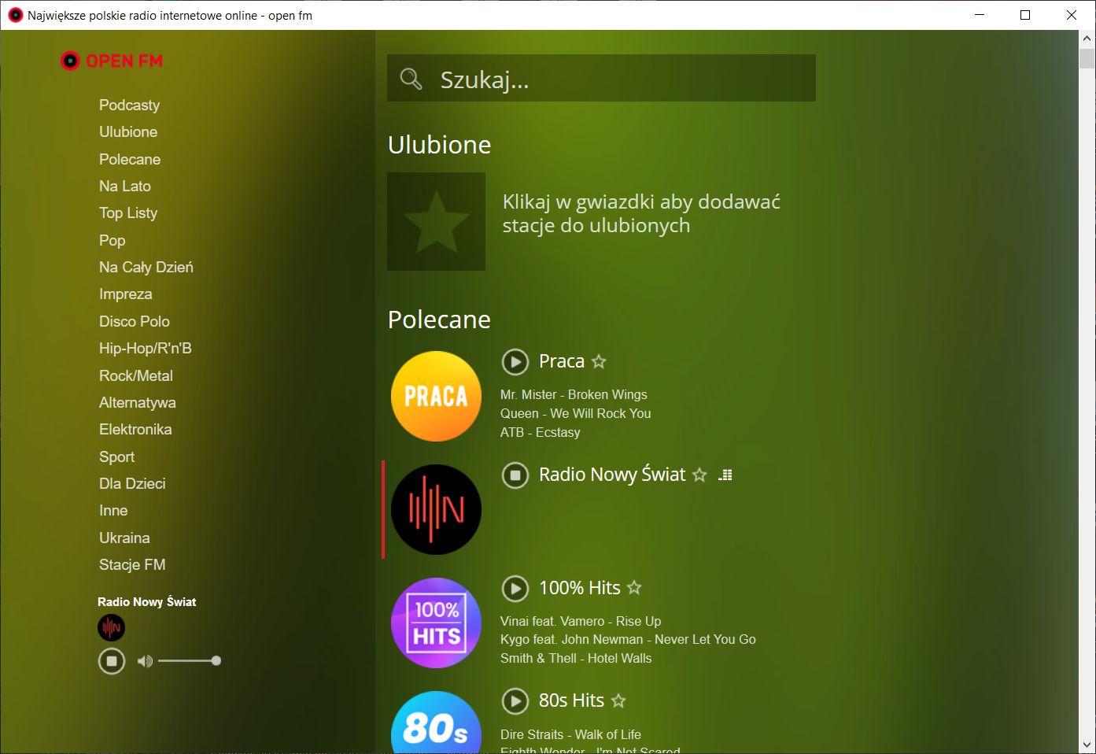
Task: Click 'Kygo feat. John Newman' track line
Action: (x=628, y=639)
